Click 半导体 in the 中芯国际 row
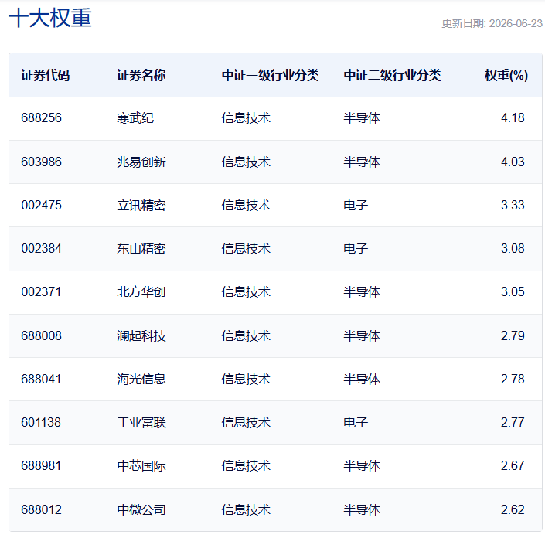The width and height of the screenshot is (545, 538). tap(362, 465)
